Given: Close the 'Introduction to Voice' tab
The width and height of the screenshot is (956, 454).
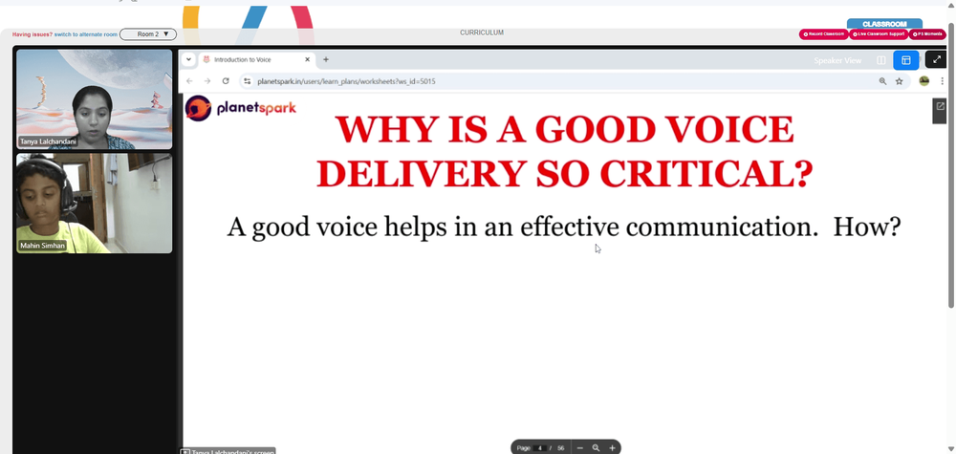Looking at the screenshot, I should point(307,59).
